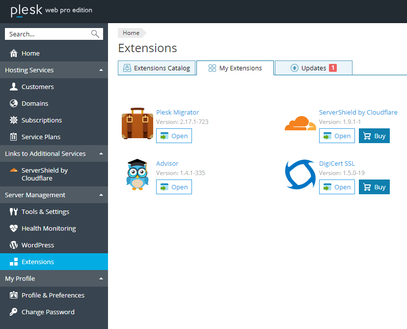Switch to the Extensions Catalog tab
This screenshot has width=407, height=329.
click(157, 68)
